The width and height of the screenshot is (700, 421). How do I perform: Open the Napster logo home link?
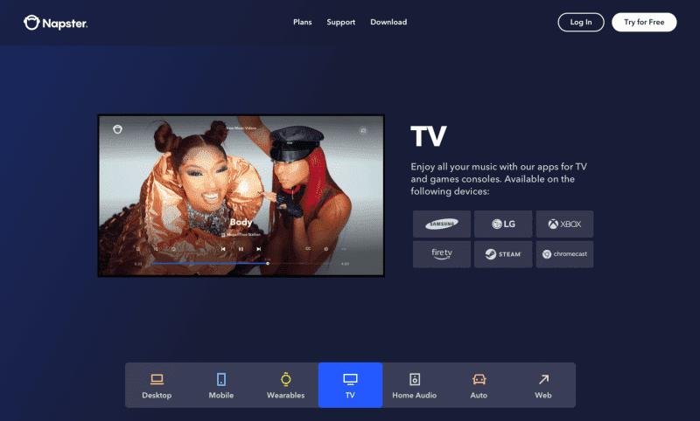point(55,23)
